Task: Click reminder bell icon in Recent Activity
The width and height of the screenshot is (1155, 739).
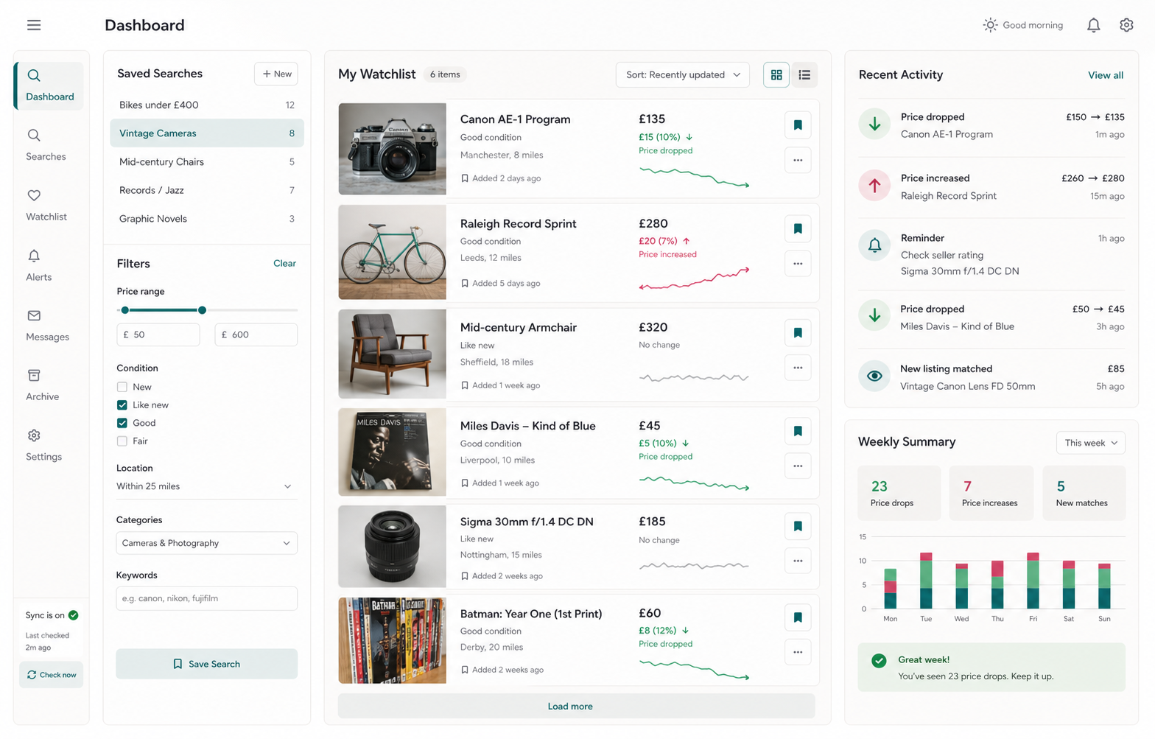Action: pyautogui.click(x=874, y=245)
